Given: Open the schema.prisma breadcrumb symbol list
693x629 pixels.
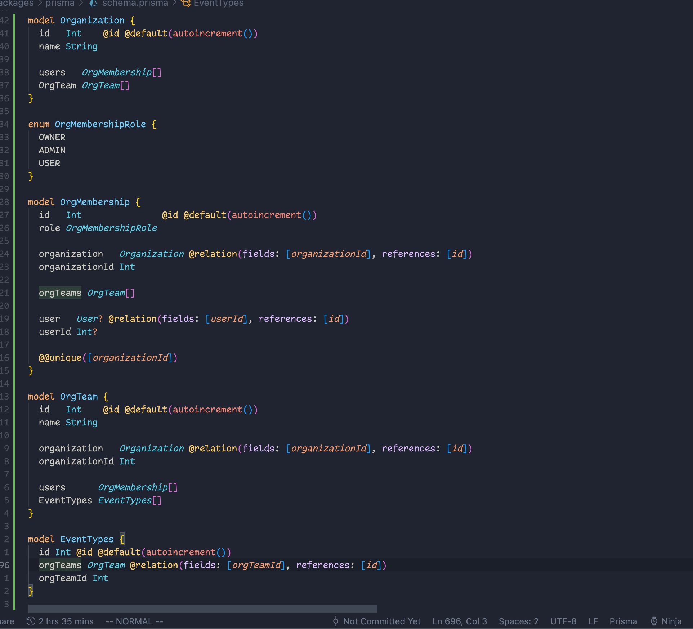Looking at the screenshot, I should (x=135, y=4).
